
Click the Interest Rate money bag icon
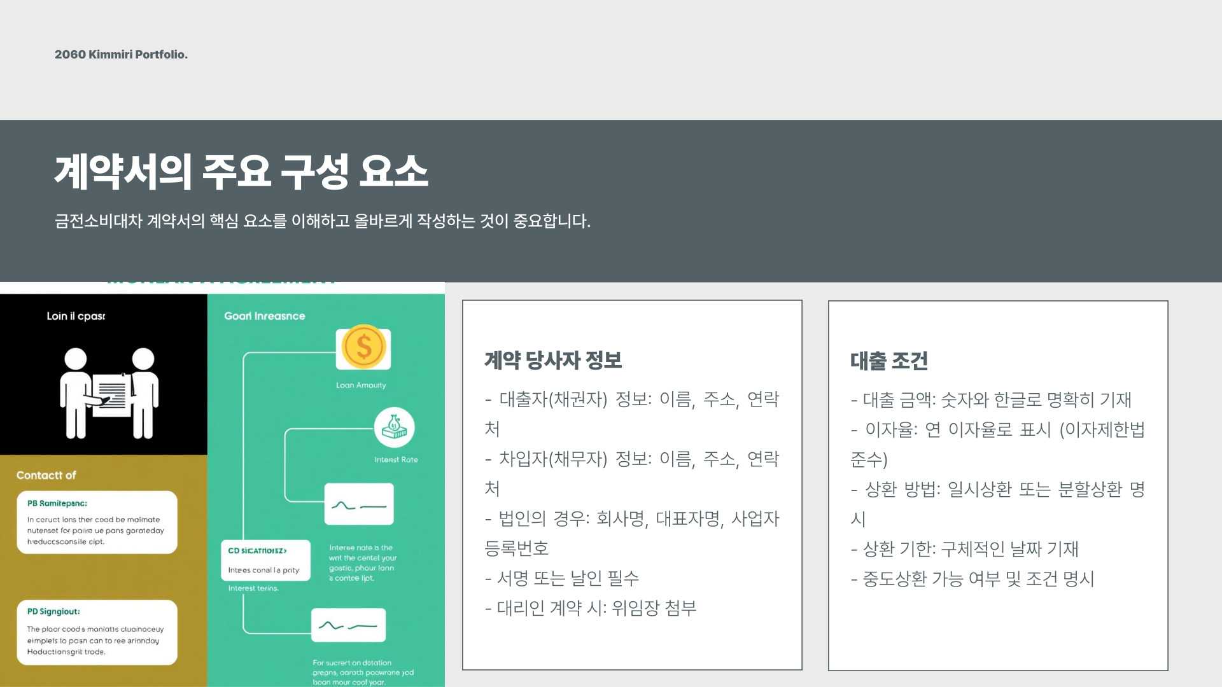[x=394, y=427]
